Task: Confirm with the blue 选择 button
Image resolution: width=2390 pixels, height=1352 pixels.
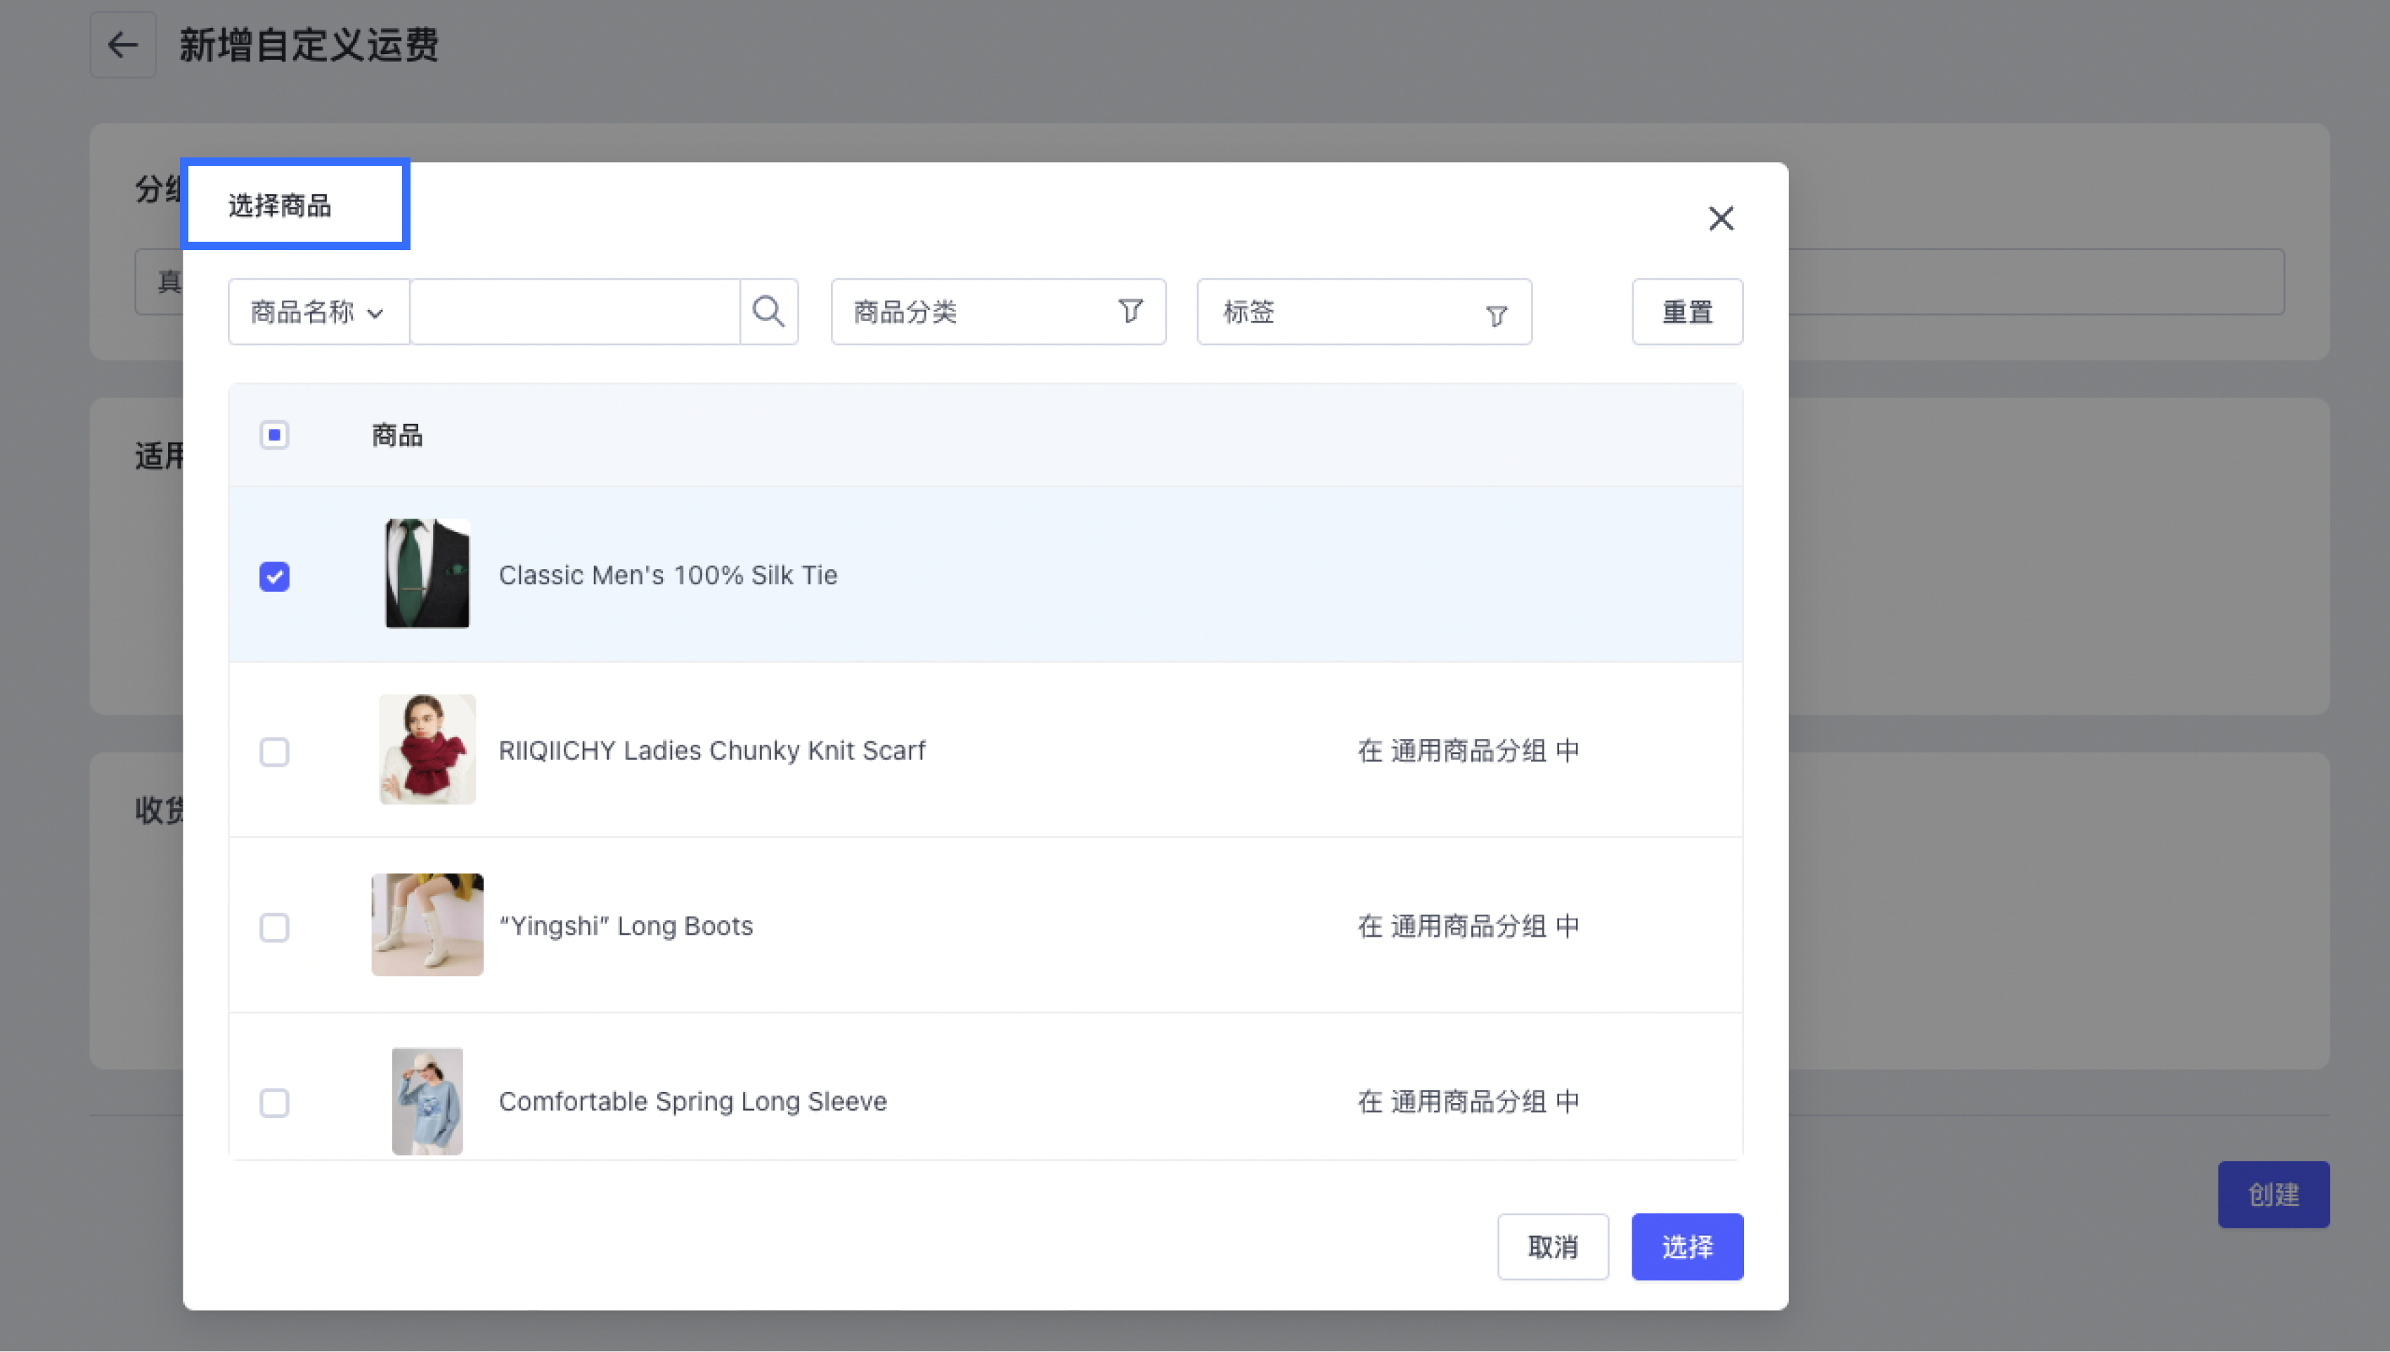Action: coord(1686,1246)
